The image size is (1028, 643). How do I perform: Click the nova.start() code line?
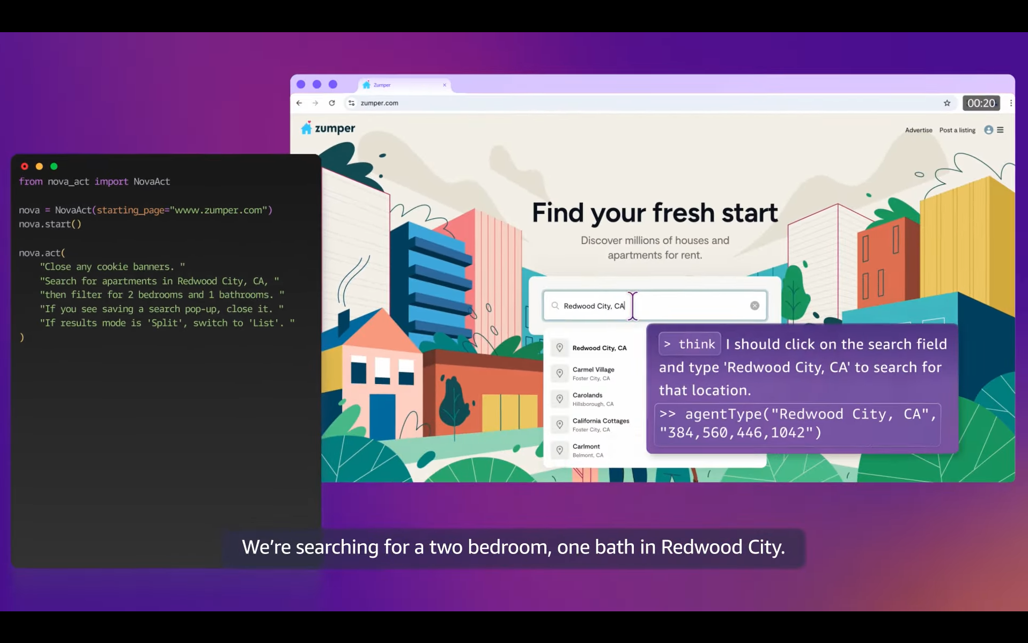(x=50, y=224)
